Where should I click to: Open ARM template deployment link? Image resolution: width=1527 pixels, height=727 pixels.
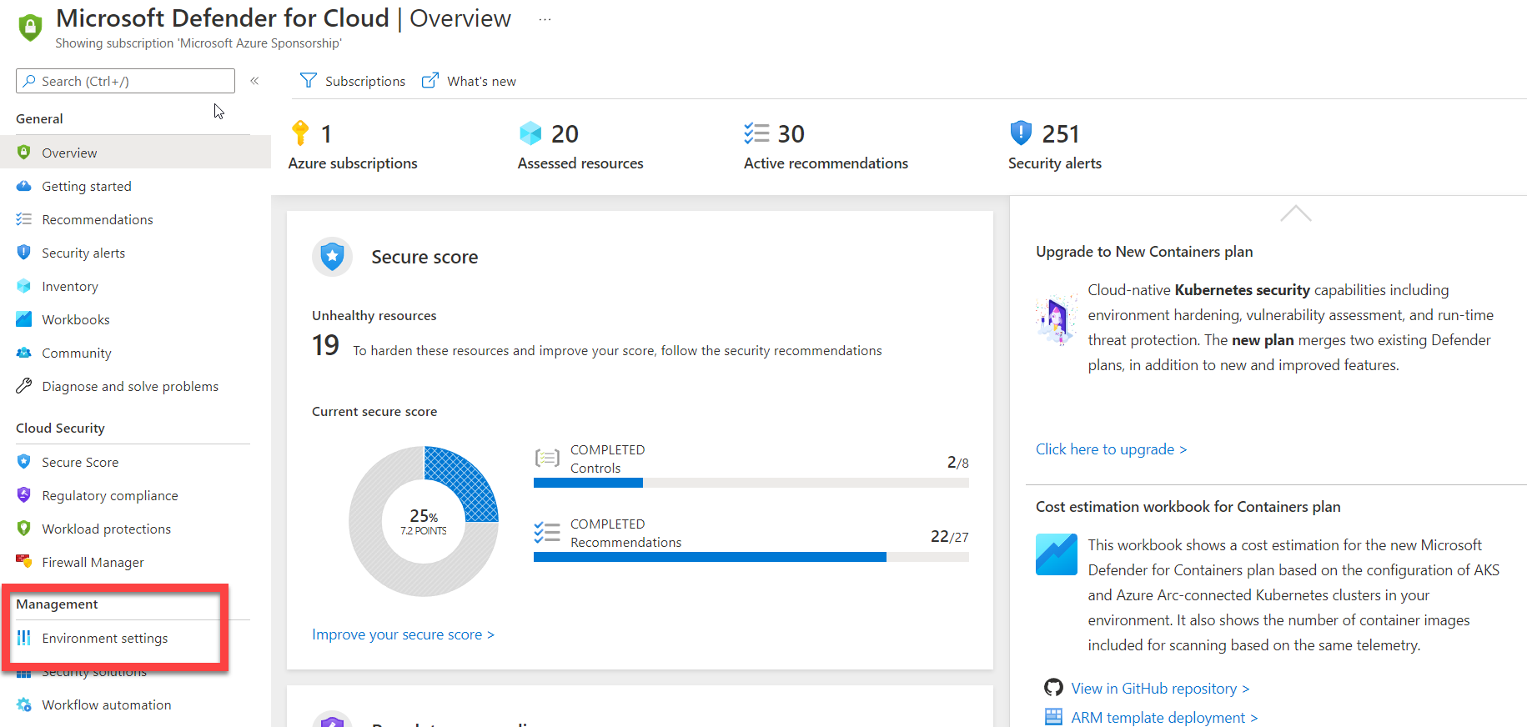(x=1164, y=718)
